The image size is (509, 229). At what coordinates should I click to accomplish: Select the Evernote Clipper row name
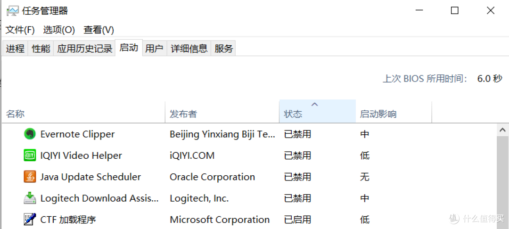[x=78, y=134]
